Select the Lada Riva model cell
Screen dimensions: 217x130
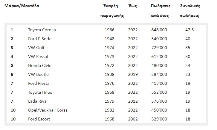(37, 101)
